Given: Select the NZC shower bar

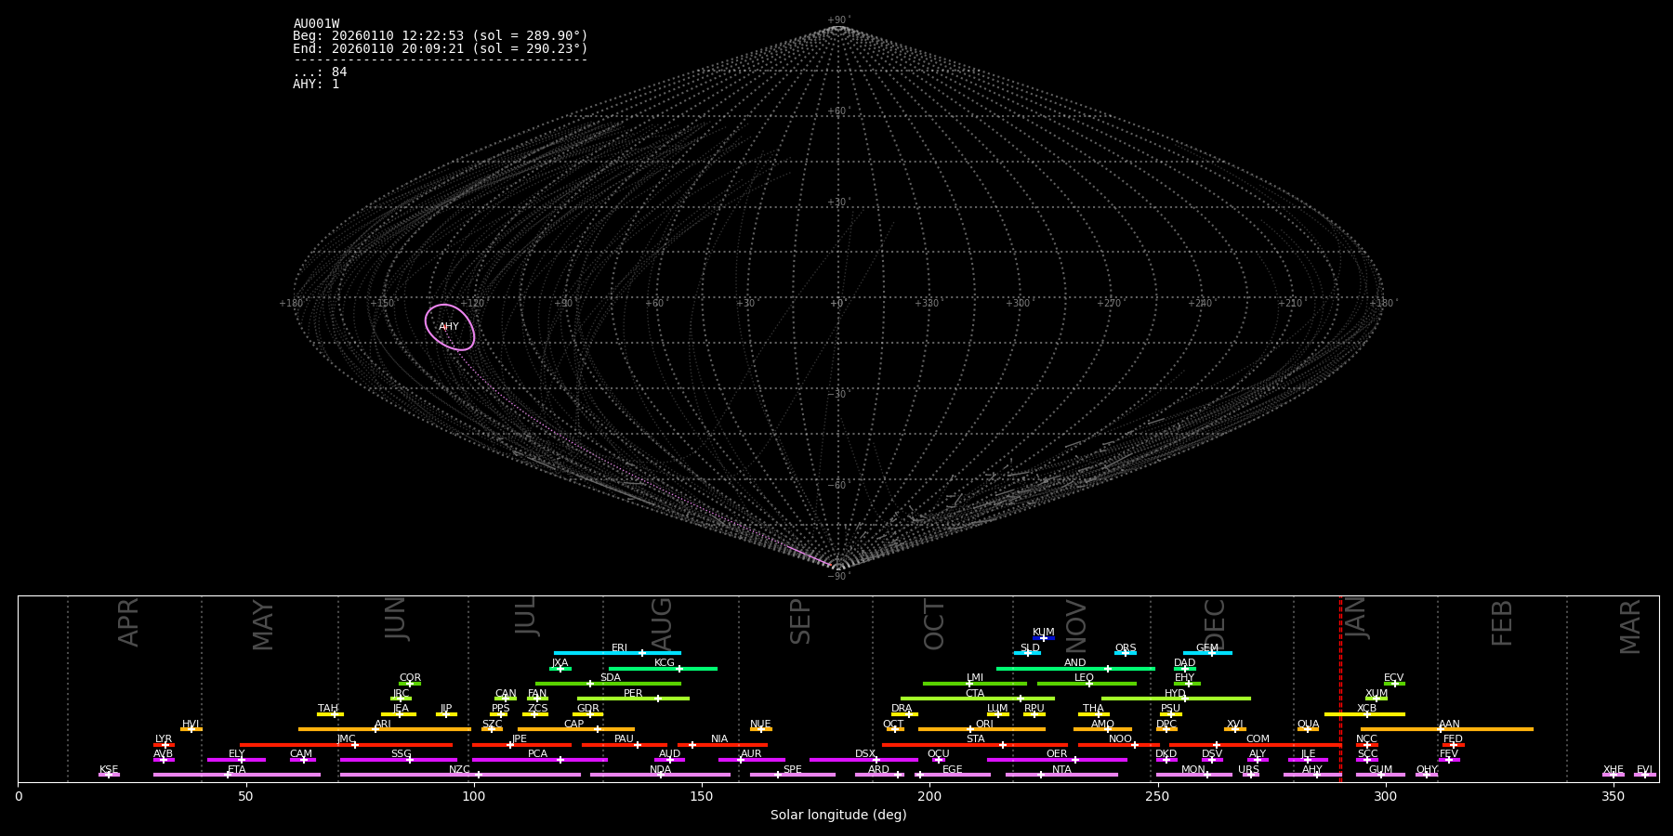Looking at the screenshot, I should pyautogui.click(x=460, y=775).
